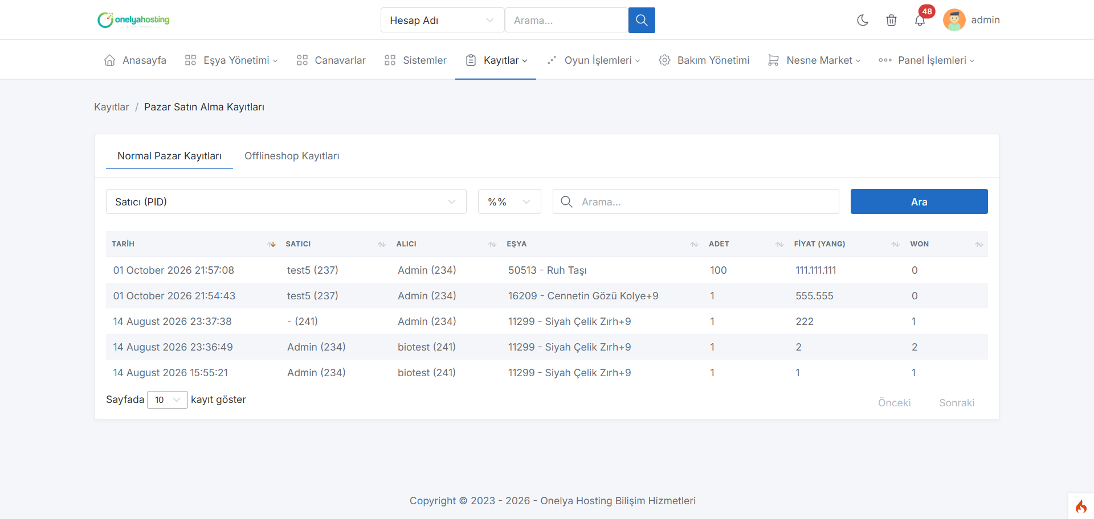Focus the top Arama search field
The height and width of the screenshot is (519, 1094).
(566, 20)
